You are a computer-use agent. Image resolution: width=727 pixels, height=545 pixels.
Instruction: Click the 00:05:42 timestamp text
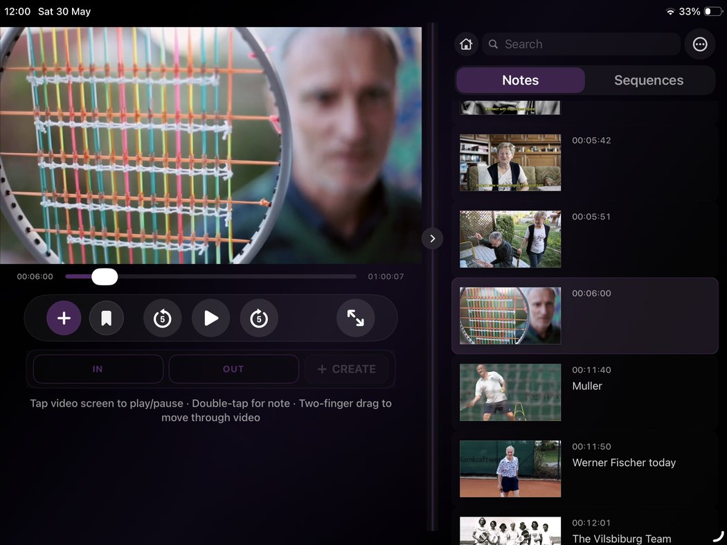pos(591,141)
